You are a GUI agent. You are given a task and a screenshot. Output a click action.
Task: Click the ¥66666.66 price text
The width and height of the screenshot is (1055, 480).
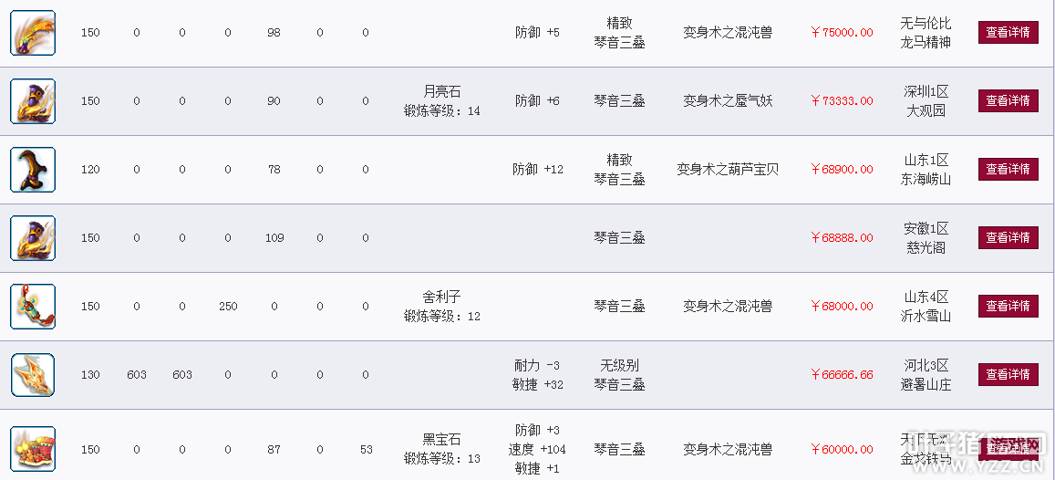[x=842, y=374]
